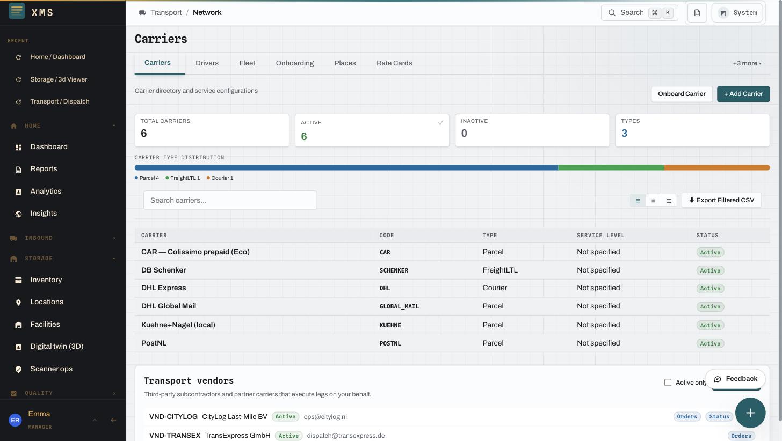Click the Analytics chart icon

pos(18,192)
